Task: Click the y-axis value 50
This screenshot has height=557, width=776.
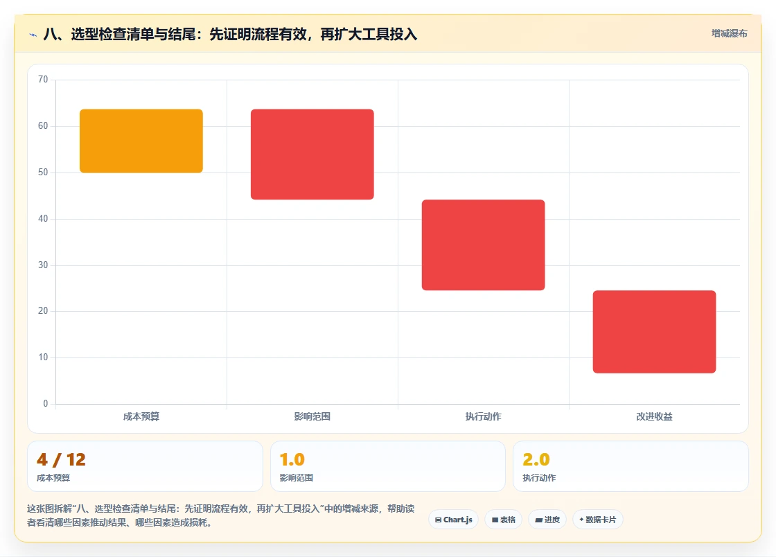Action: tap(43, 172)
